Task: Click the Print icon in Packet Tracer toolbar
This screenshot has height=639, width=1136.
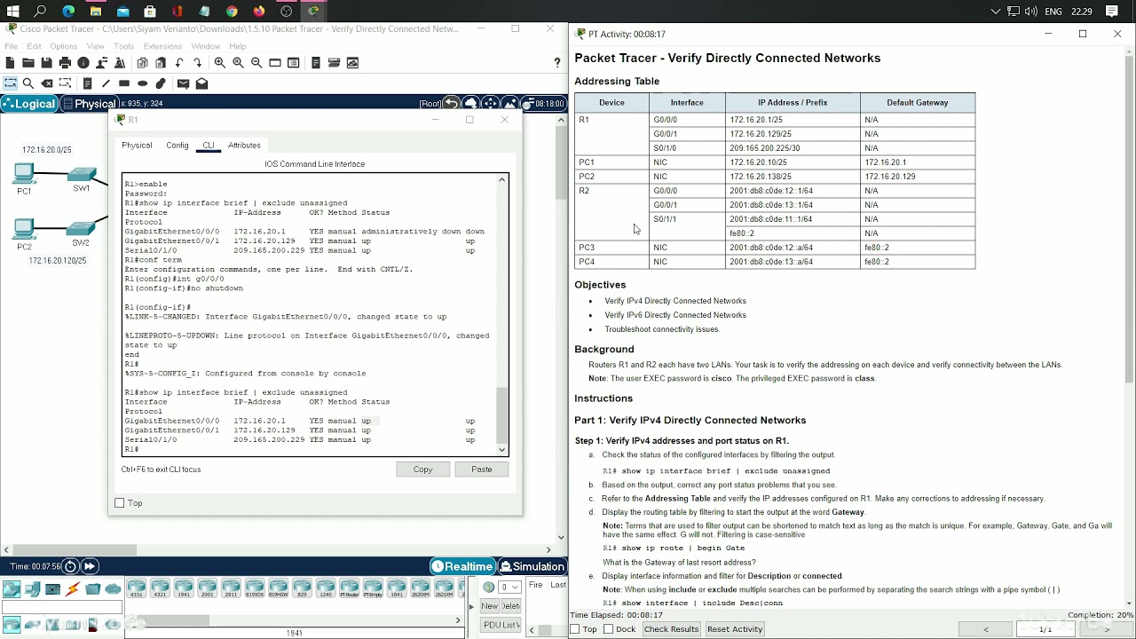Action: (65, 63)
